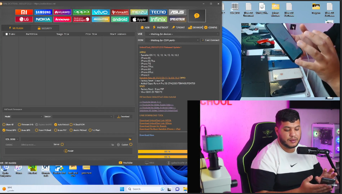The height and width of the screenshot is (194, 342).
Task: Open the help question mark button
Action: (197, 16)
